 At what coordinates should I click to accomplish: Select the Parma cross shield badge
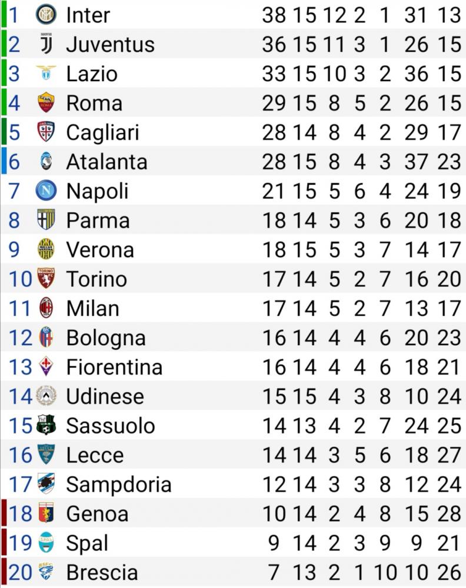(46, 220)
